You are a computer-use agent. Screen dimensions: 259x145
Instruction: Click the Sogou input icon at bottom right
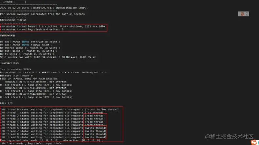coord(254,142)
